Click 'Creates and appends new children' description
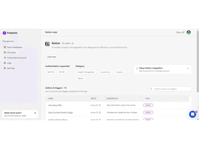Screen dimensions: 199x149 122,112
